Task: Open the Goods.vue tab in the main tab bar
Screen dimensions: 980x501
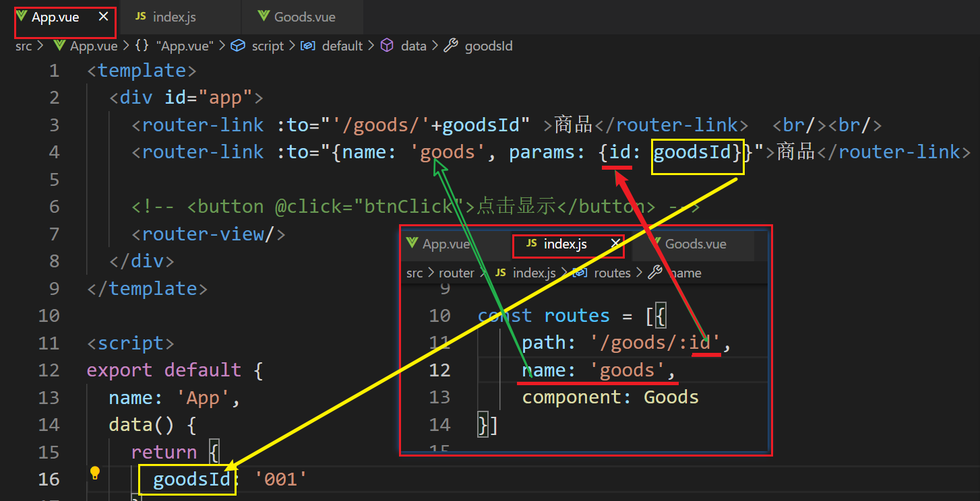Action: point(305,18)
